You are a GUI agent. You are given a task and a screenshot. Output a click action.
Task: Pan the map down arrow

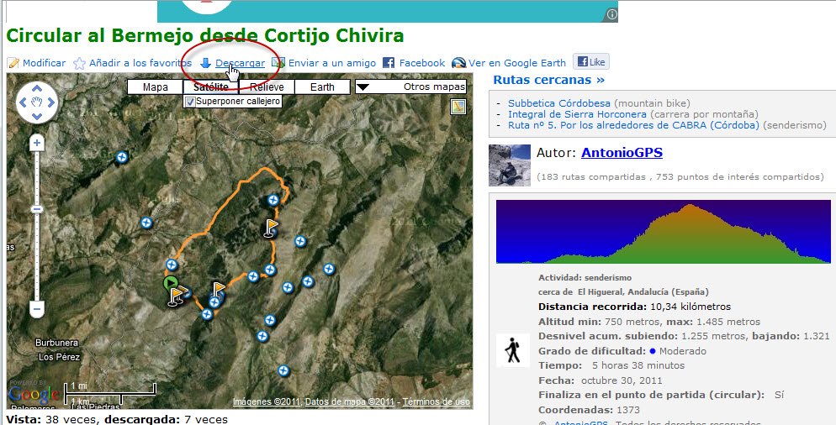pyautogui.click(x=37, y=116)
